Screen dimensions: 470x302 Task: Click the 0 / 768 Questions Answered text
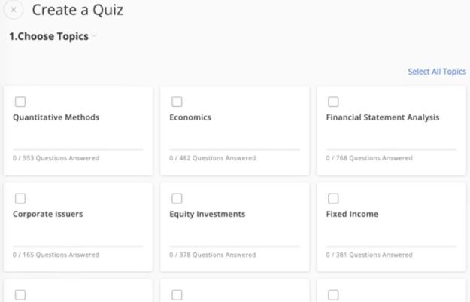368,158
